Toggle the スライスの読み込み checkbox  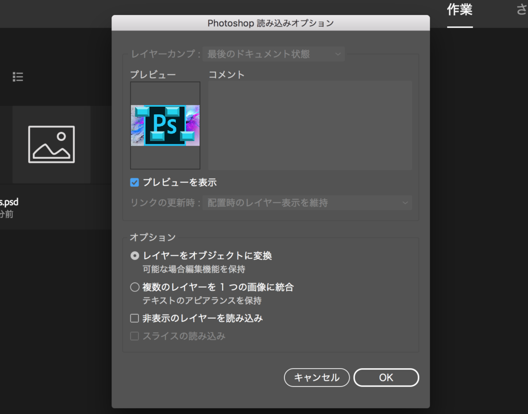pyautogui.click(x=135, y=336)
